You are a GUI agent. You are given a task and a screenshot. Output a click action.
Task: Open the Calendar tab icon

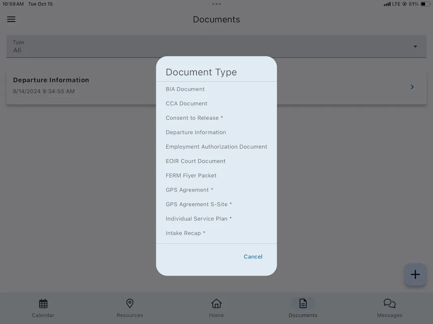coord(43,303)
